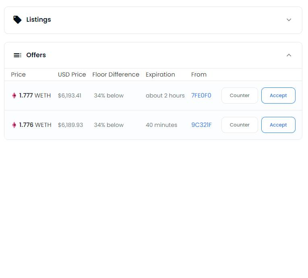The image size is (308, 278).
Task: Click the WETH icon next to 1.776
Action: [x=14, y=125]
